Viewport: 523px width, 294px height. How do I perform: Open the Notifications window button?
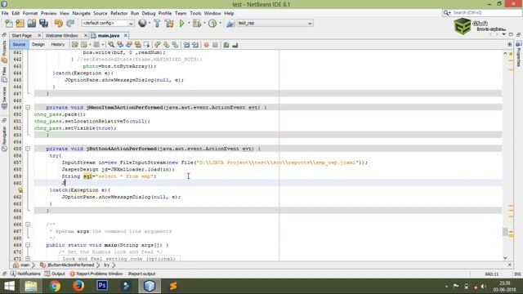coord(25,274)
